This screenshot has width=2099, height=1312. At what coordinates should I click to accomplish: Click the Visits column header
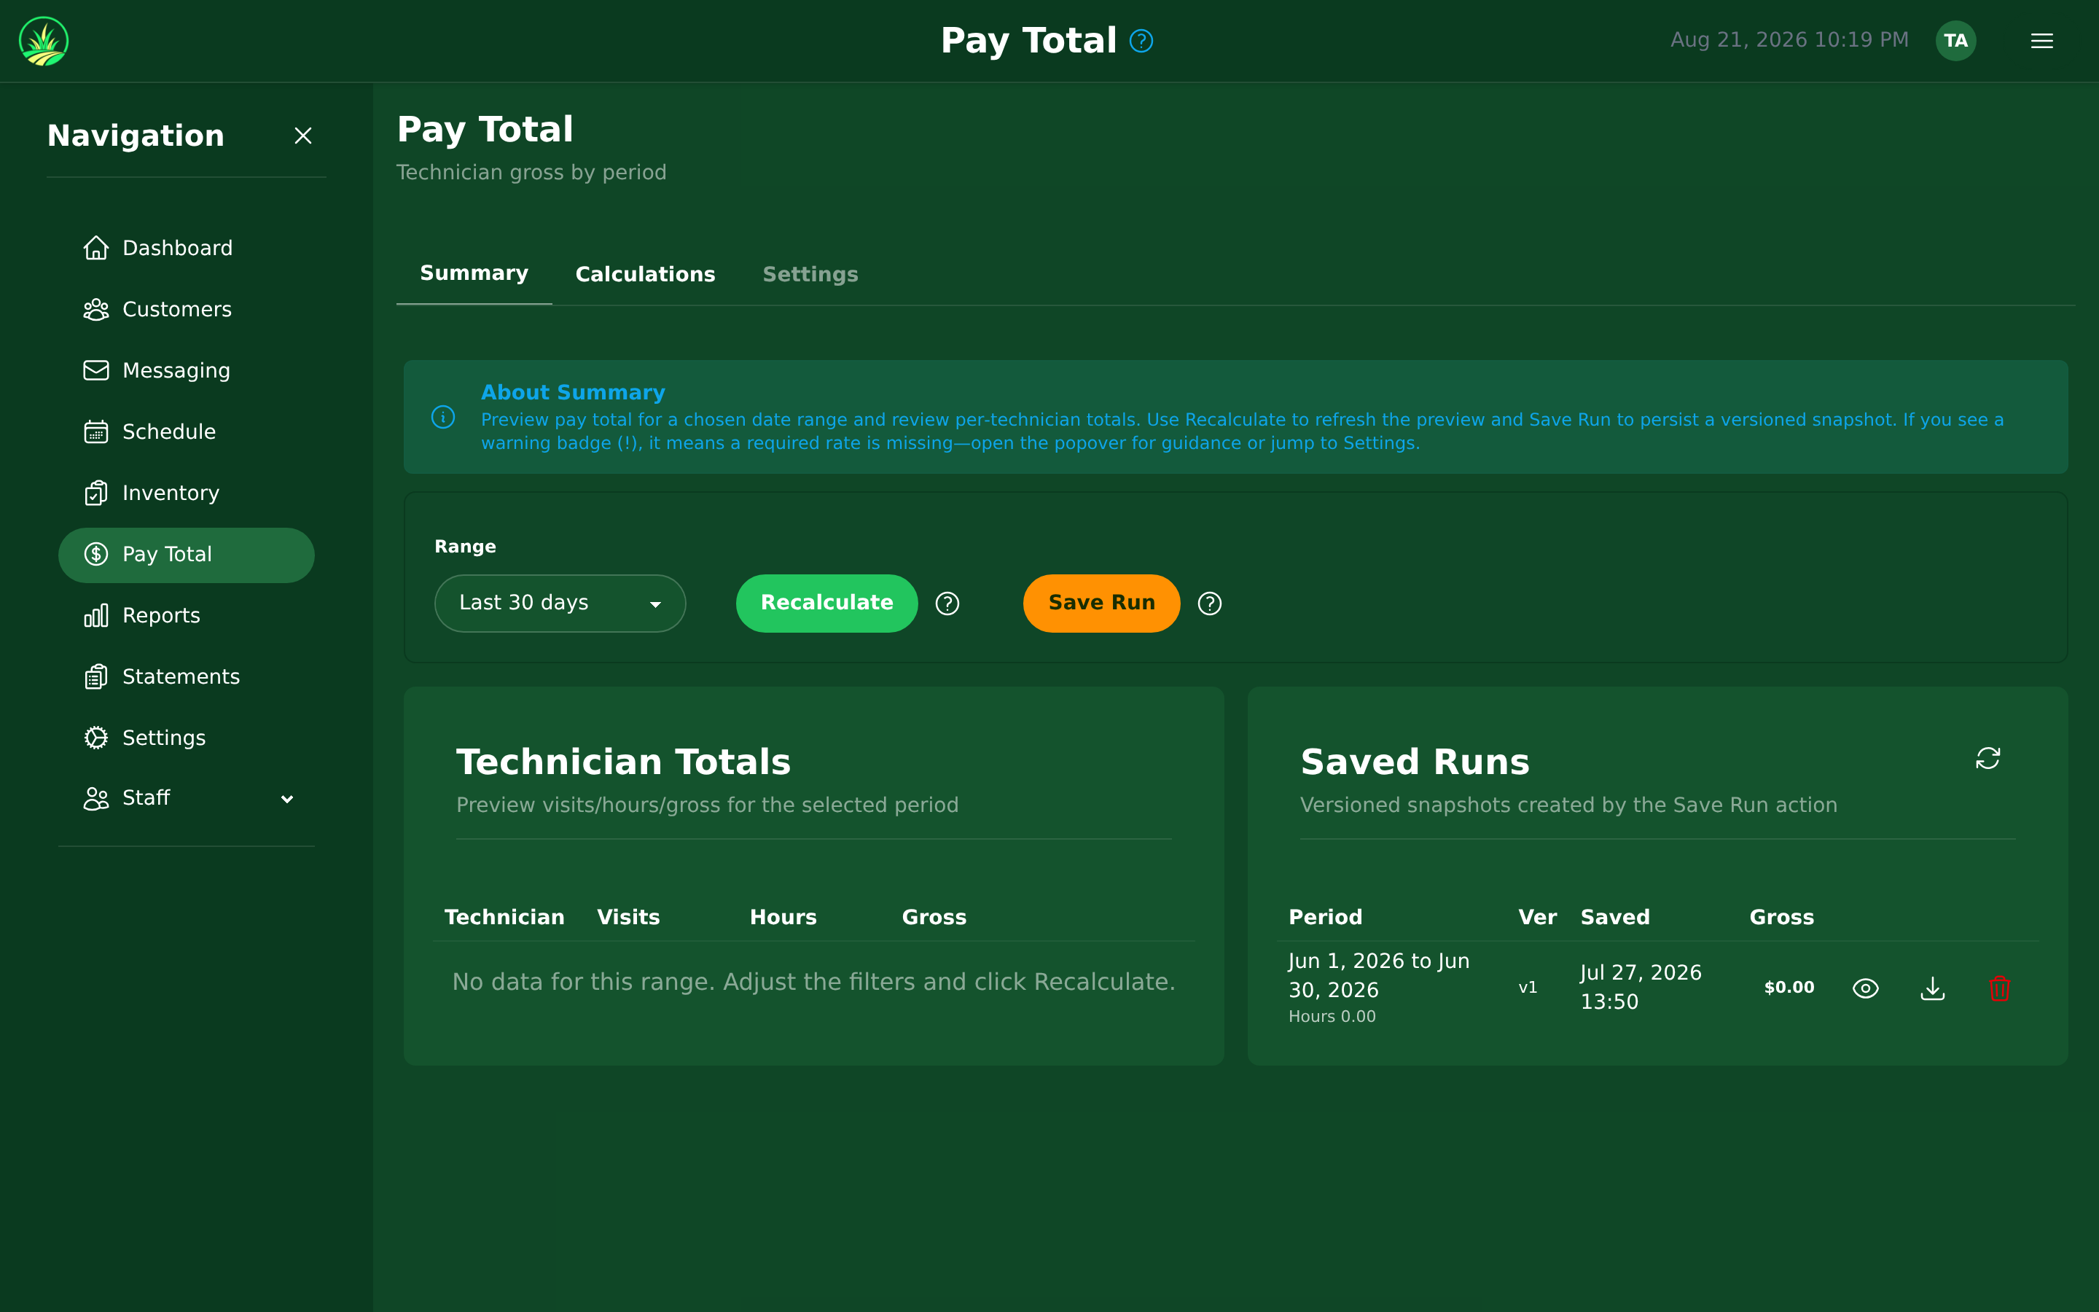pos(628,917)
